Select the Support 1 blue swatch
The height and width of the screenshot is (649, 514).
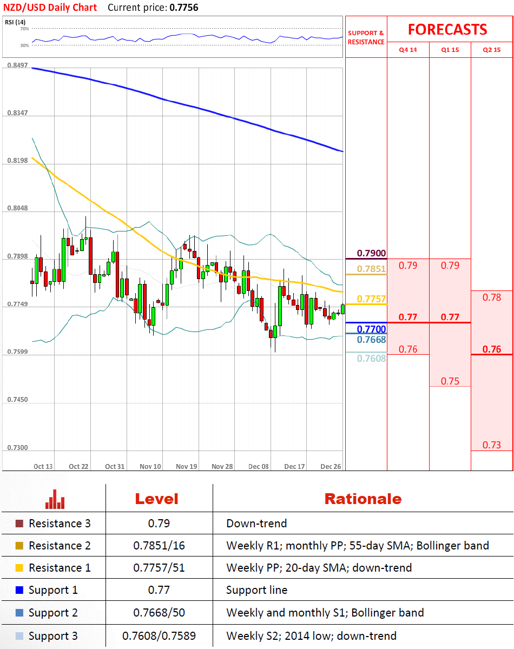click(x=19, y=590)
